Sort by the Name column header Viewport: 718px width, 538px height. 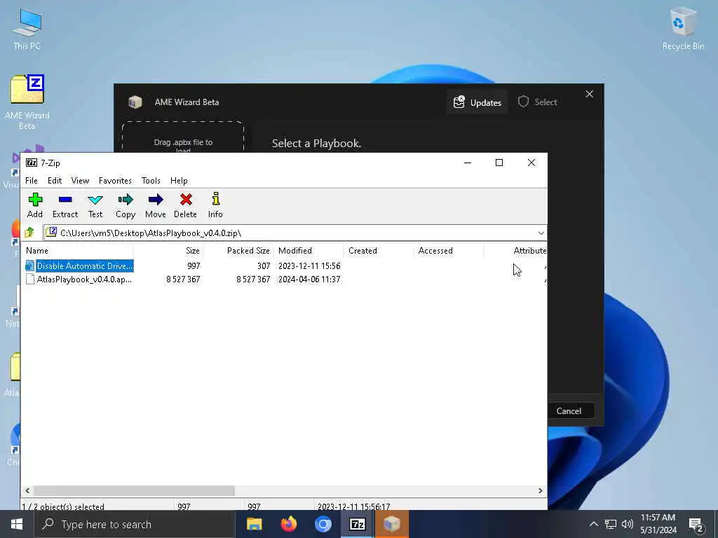79,251
